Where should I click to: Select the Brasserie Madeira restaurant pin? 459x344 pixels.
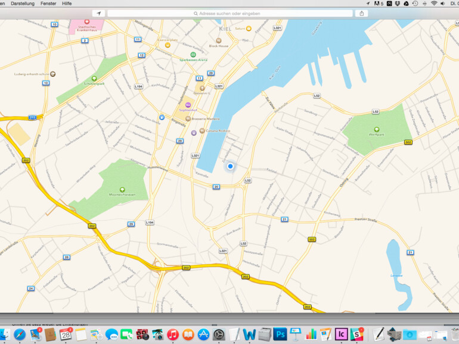[x=188, y=118]
